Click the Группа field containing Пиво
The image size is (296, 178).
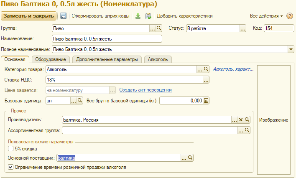(x=101, y=28)
